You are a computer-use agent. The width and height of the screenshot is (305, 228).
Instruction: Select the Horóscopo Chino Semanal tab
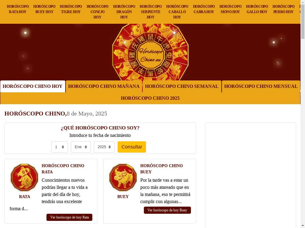coord(182,86)
